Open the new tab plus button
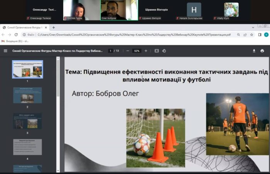Screen dimensions: 270x174 pos(54,27)
